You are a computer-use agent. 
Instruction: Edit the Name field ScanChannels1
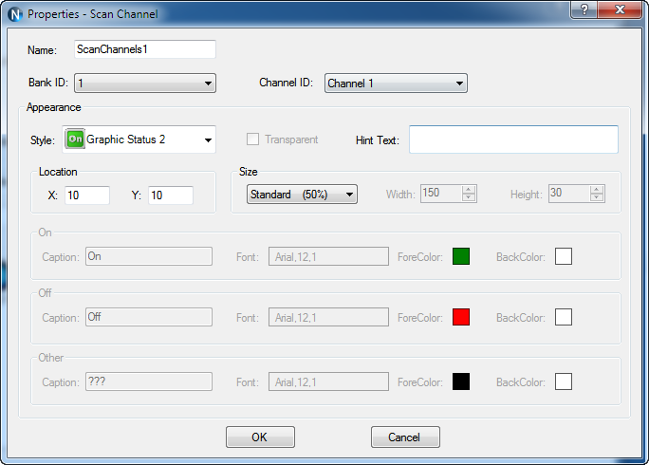coord(145,49)
